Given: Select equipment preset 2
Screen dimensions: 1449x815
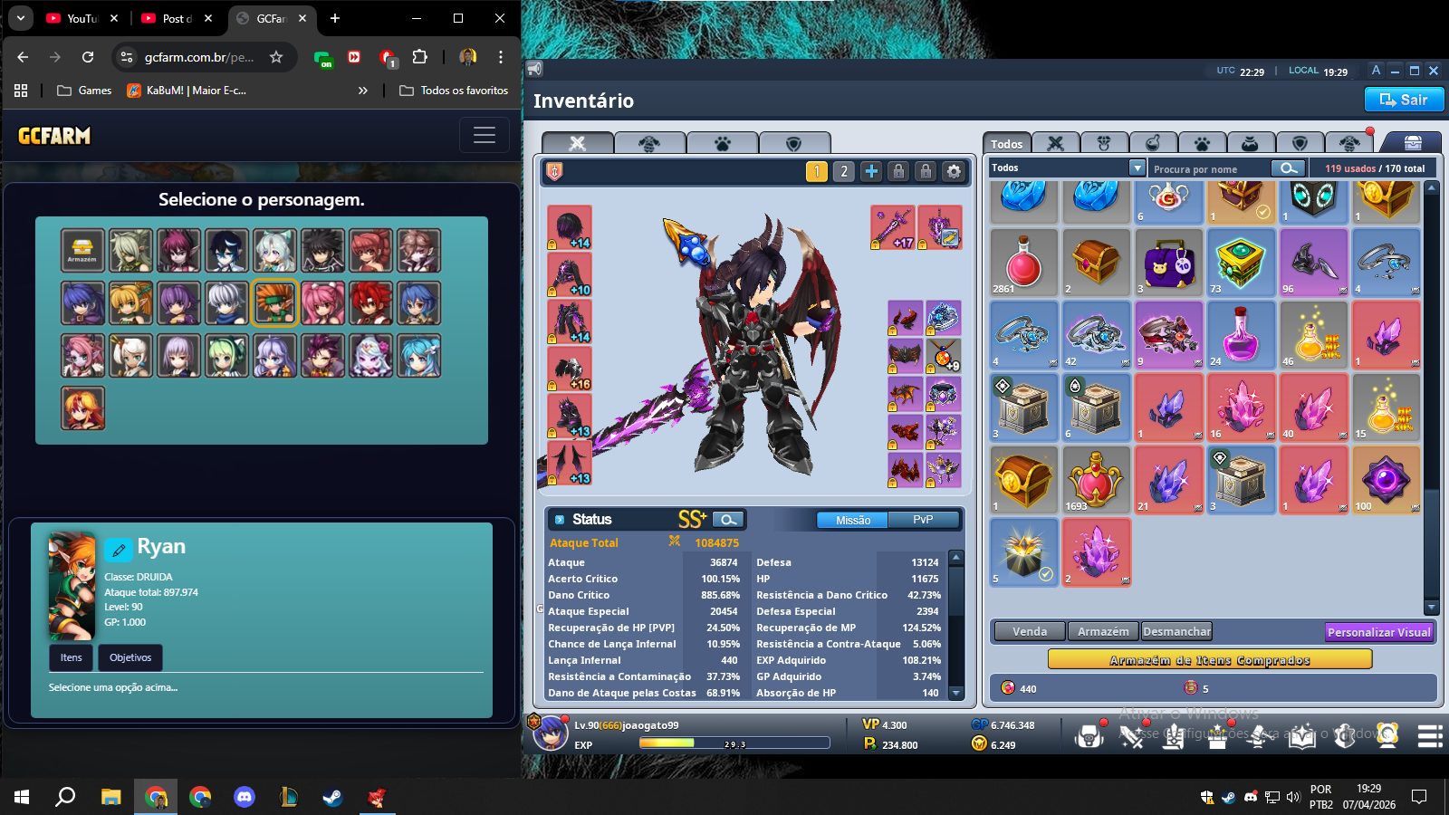Looking at the screenshot, I should point(844,171).
